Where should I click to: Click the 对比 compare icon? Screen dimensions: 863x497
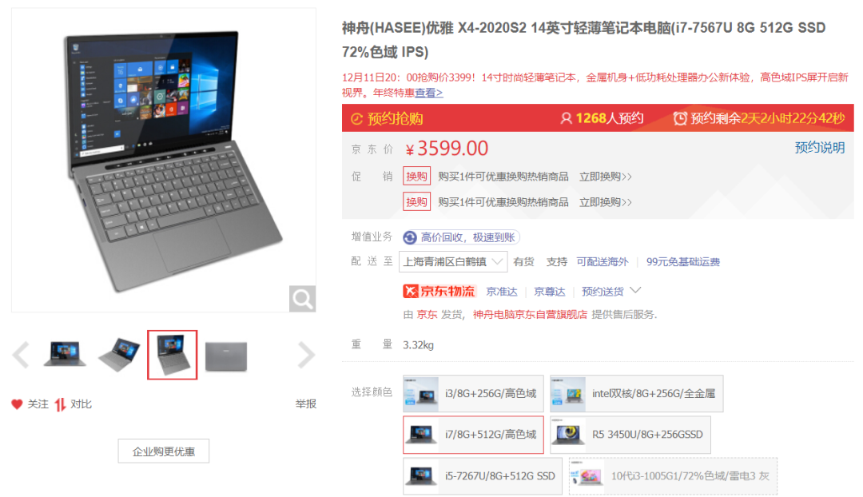tap(60, 404)
